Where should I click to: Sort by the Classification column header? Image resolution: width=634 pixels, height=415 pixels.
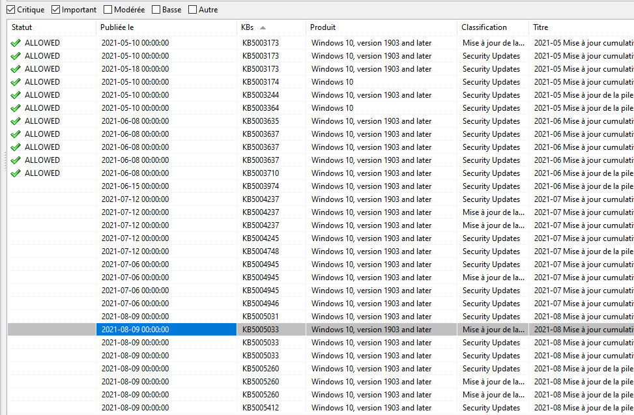493,27
